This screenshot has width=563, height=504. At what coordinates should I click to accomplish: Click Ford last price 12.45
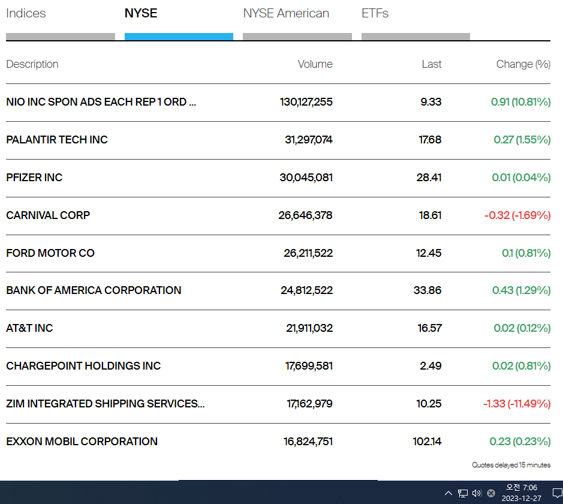pos(429,253)
